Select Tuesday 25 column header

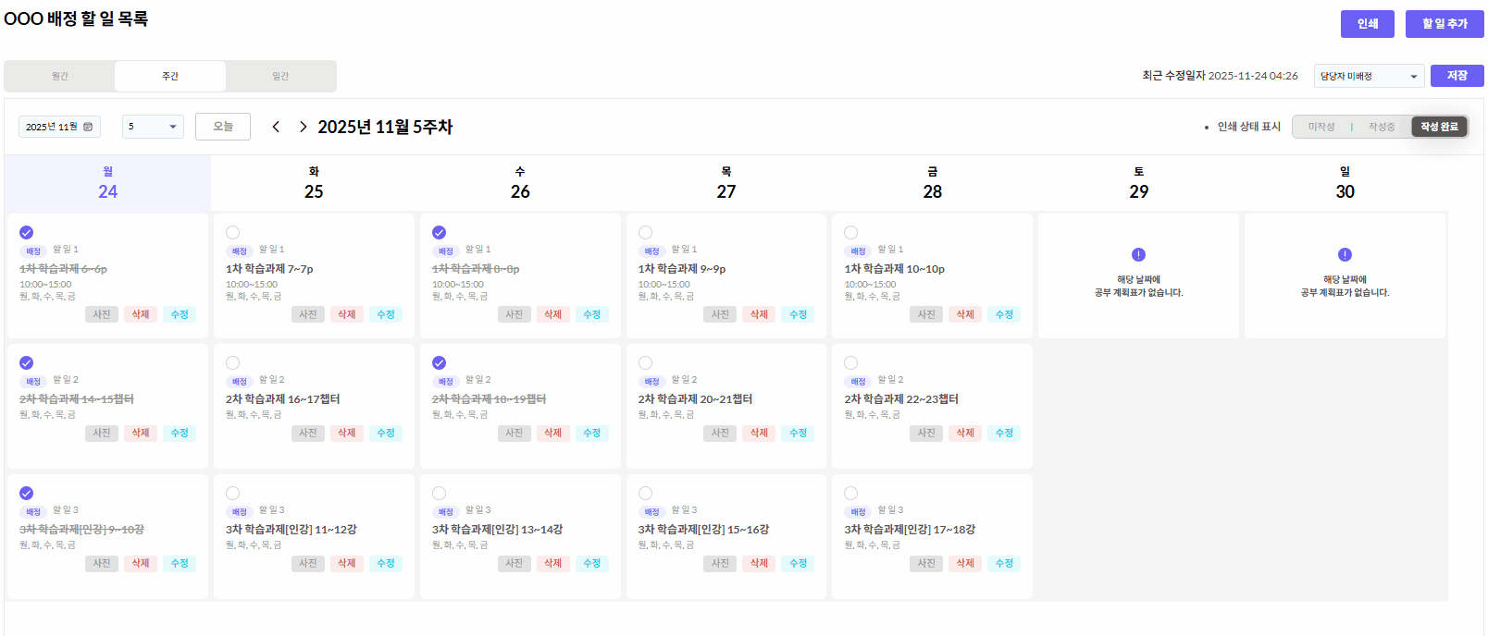pos(314,183)
